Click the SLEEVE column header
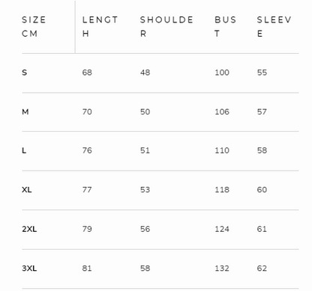312x291 pixels. (x=274, y=27)
